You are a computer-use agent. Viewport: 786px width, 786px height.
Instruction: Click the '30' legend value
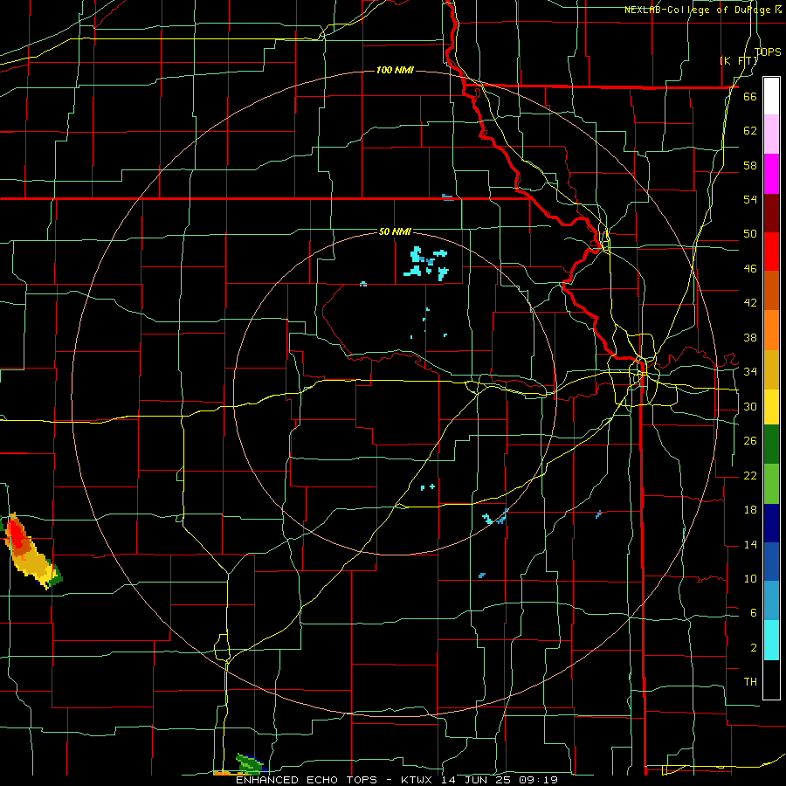(750, 406)
